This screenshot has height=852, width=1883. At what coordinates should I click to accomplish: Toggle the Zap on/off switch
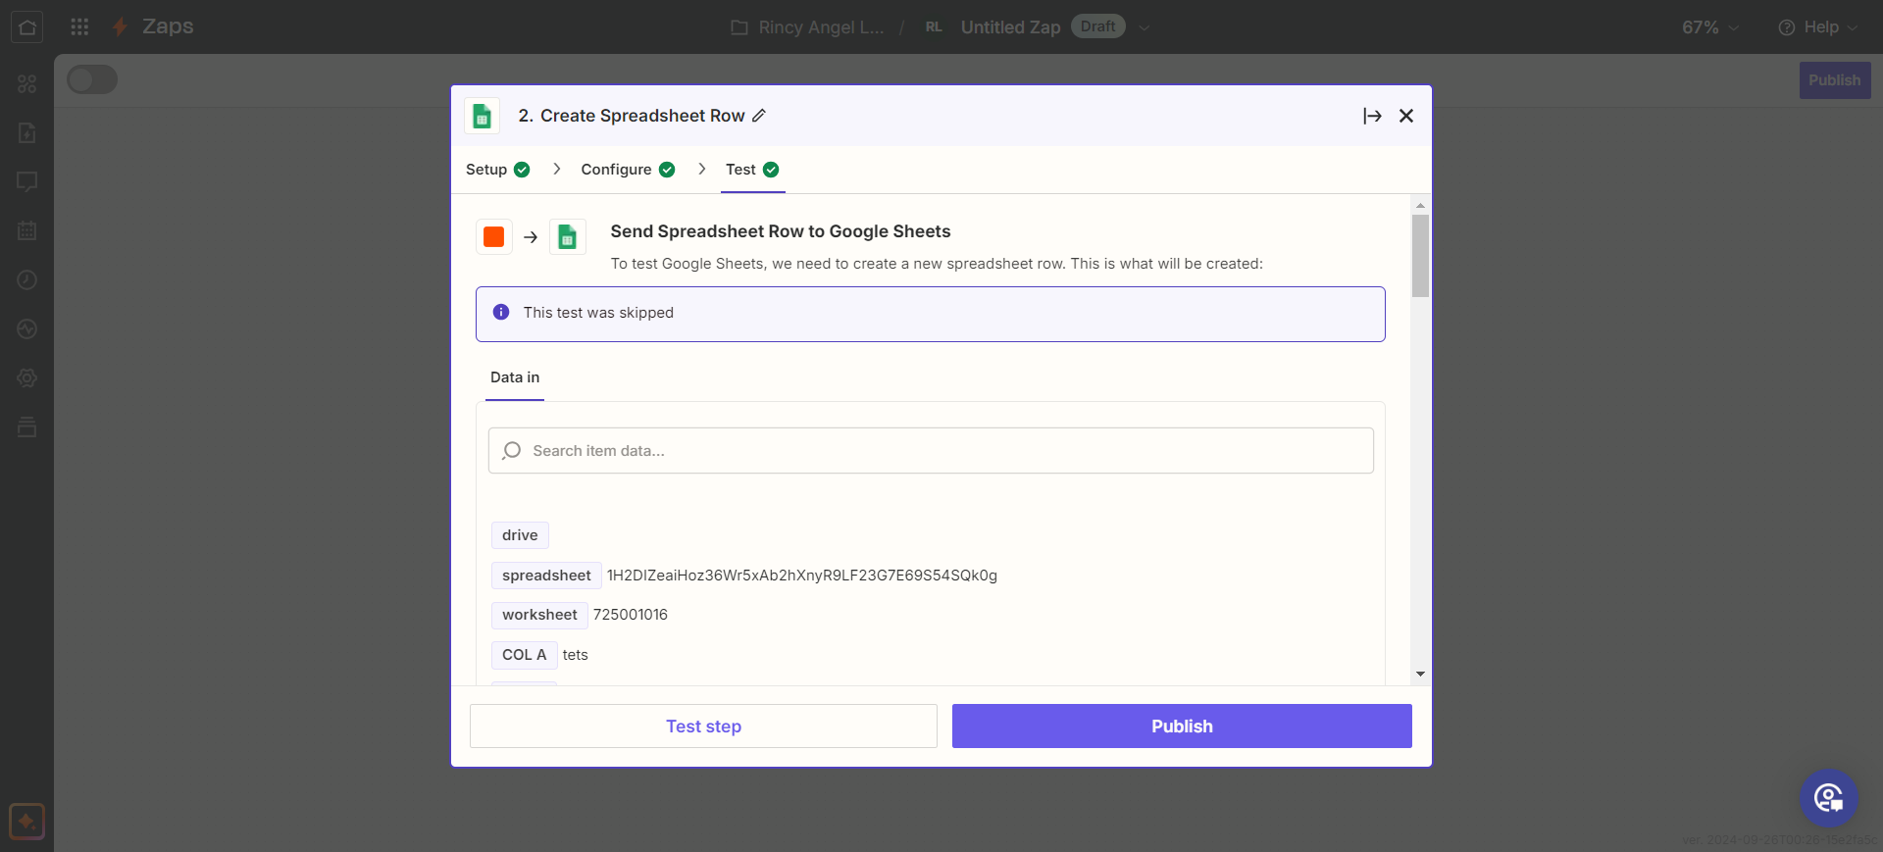(92, 79)
